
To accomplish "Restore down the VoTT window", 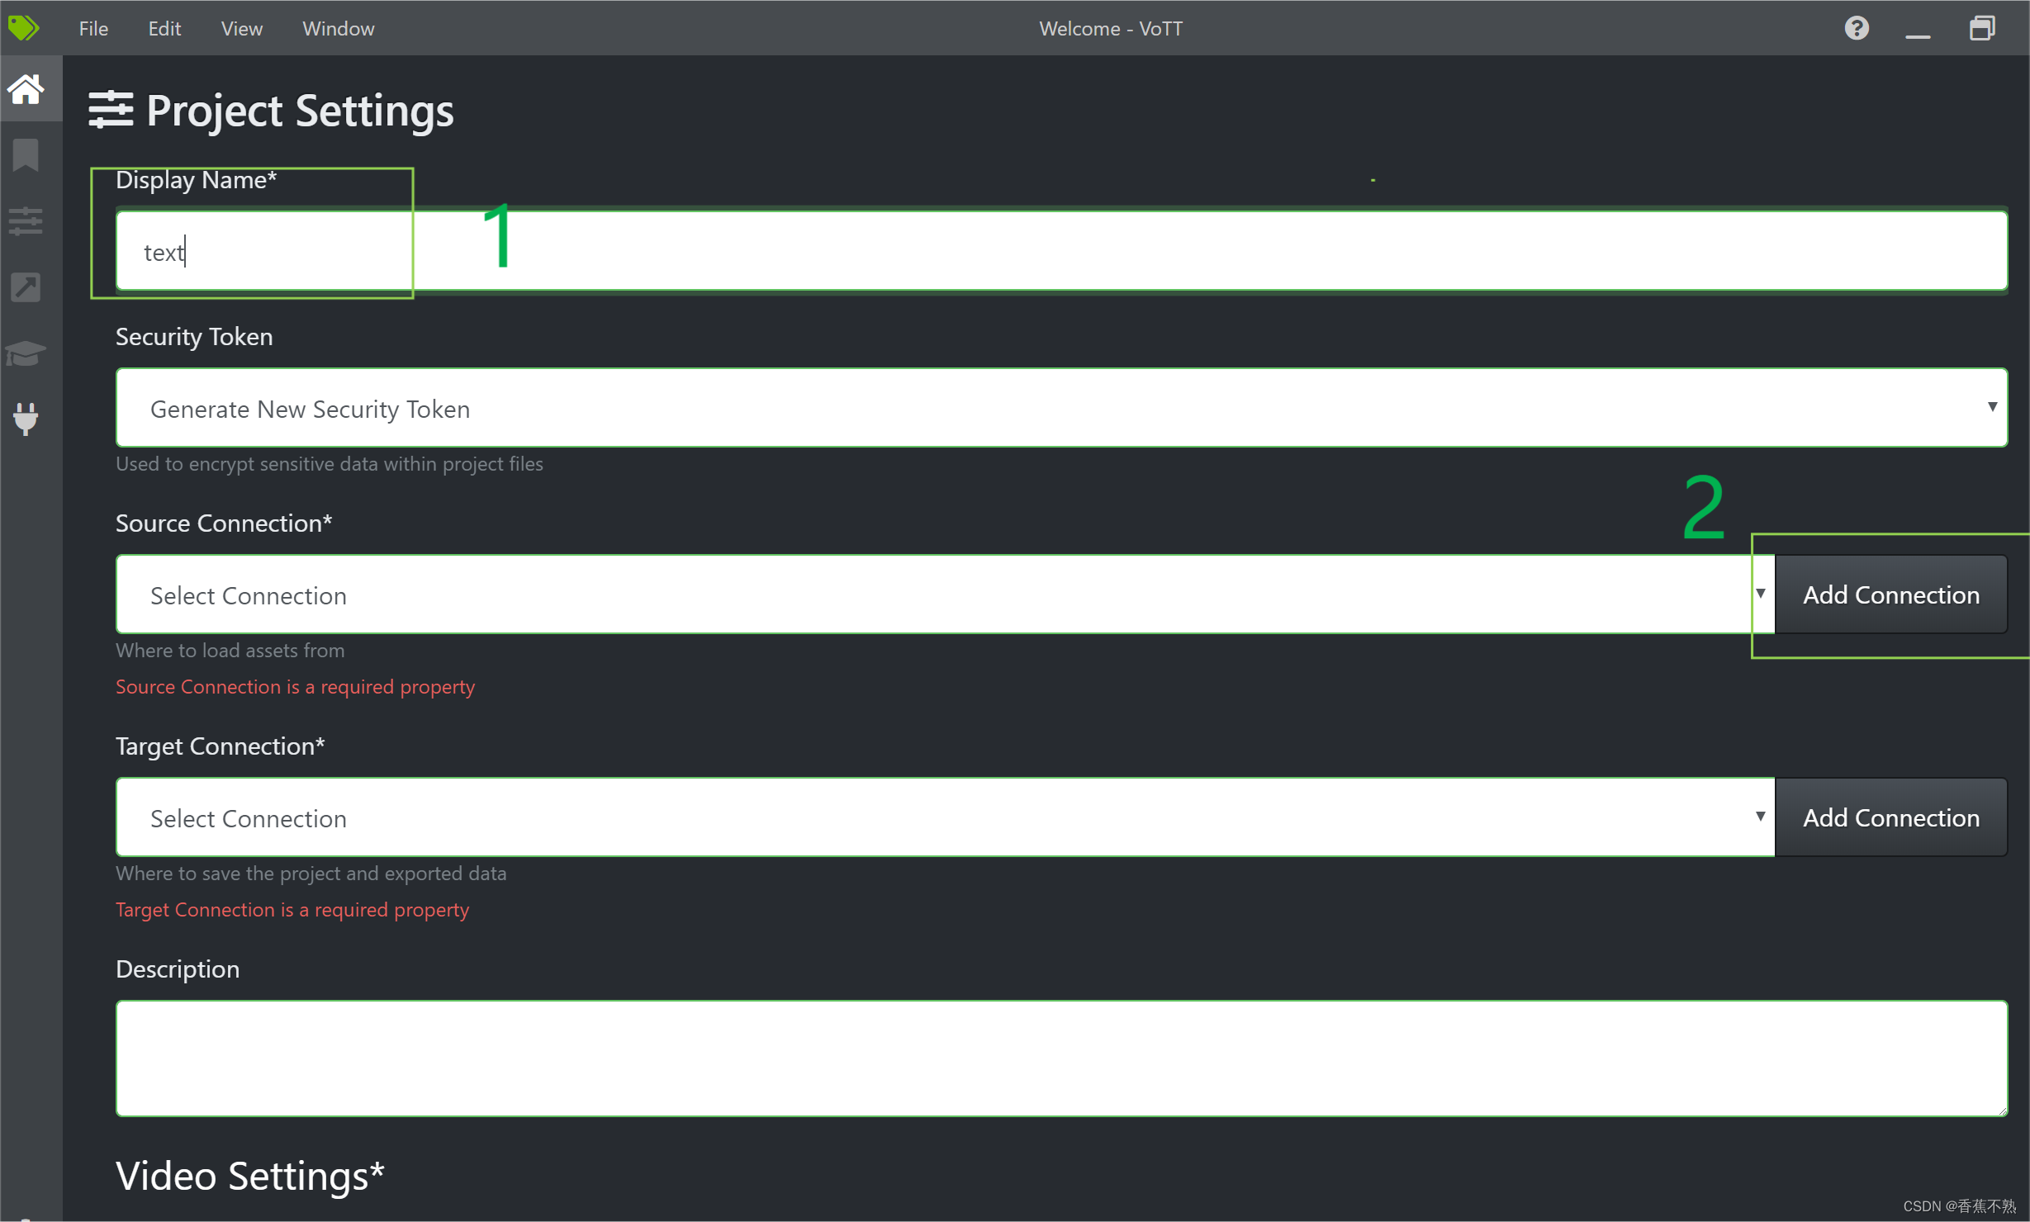I will [1981, 28].
